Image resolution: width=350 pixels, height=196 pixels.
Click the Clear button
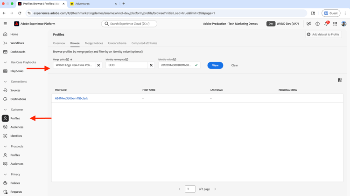tap(234, 65)
